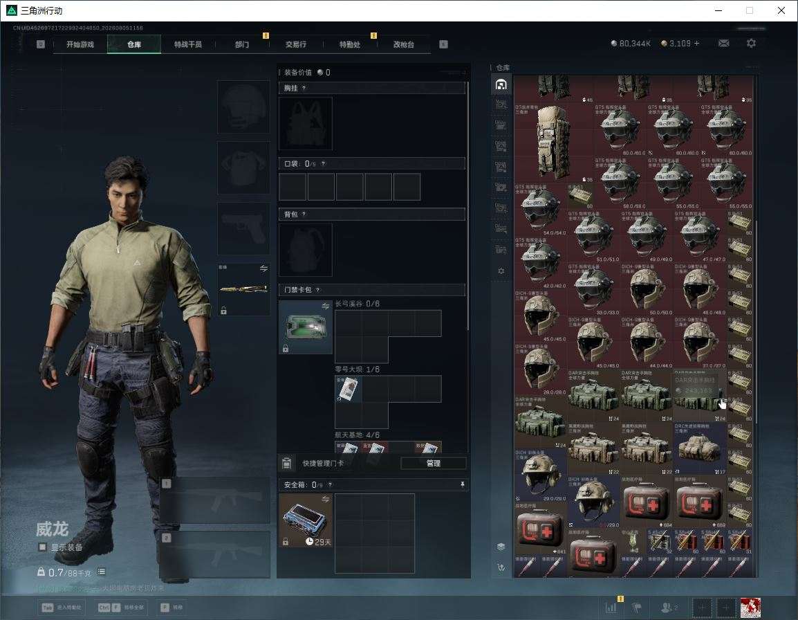Select the second warehouse container sidebar icon
The width and height of the screenshot is (798, 620).
pos(501,104)
